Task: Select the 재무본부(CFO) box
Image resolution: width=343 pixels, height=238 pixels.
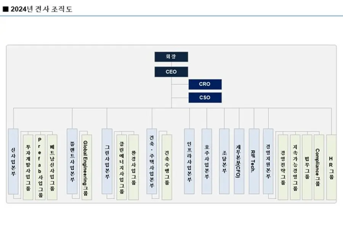Action: point(239,161)
